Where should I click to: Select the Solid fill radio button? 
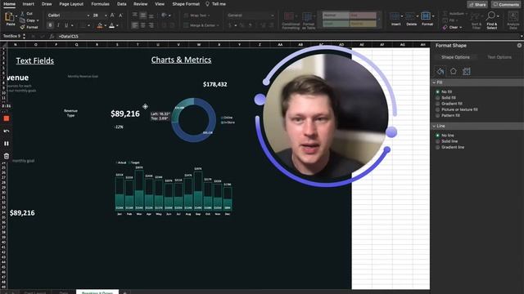coord(437,98)
